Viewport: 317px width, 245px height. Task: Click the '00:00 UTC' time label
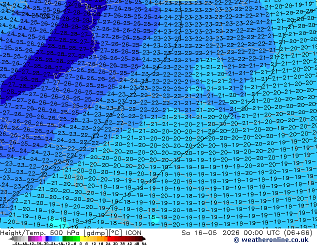click(253, 233)
